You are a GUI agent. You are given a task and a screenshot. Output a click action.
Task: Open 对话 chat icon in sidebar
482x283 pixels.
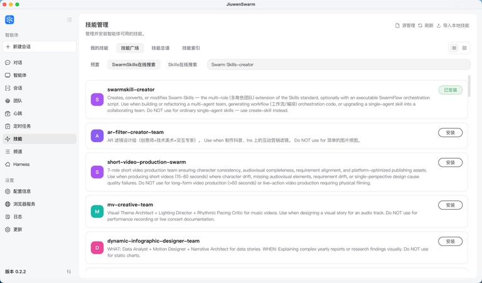click(8, 63)
